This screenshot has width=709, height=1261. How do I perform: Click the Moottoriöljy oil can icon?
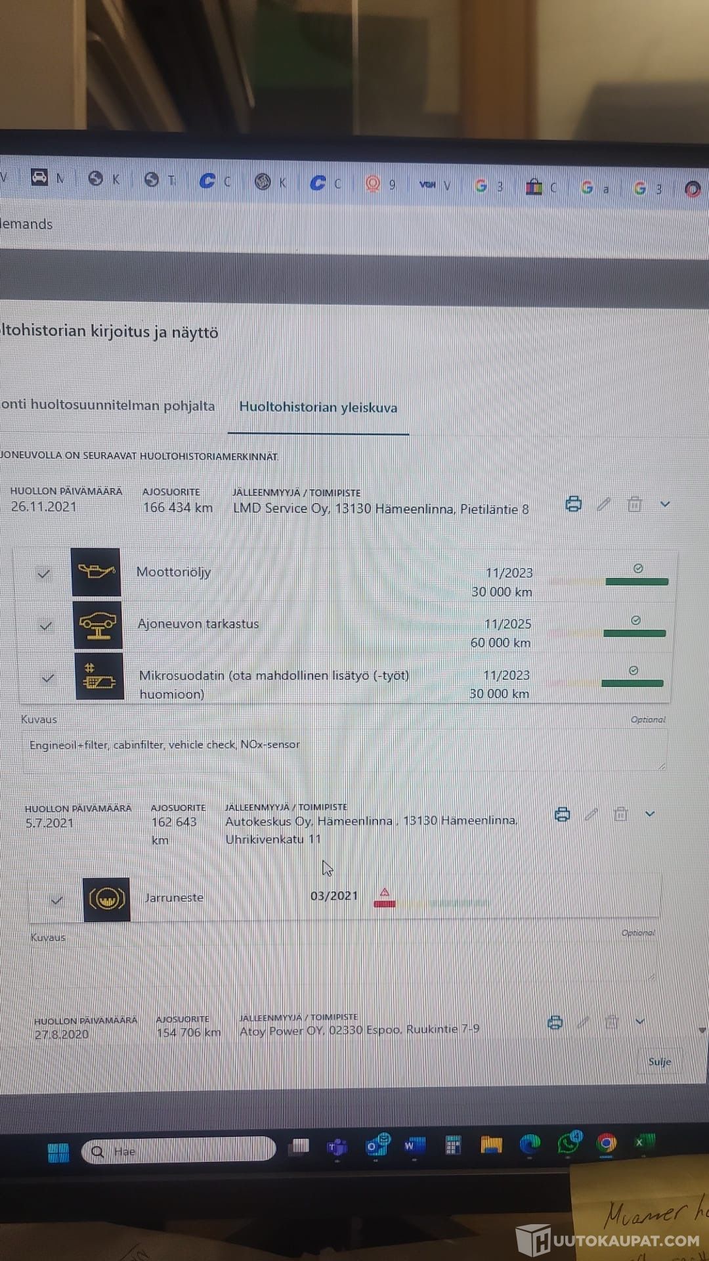96,572
